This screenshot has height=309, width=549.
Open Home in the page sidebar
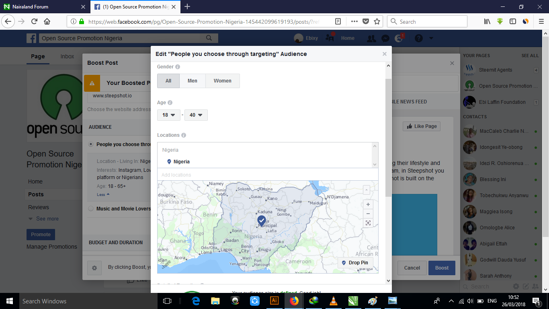[35, 181]
